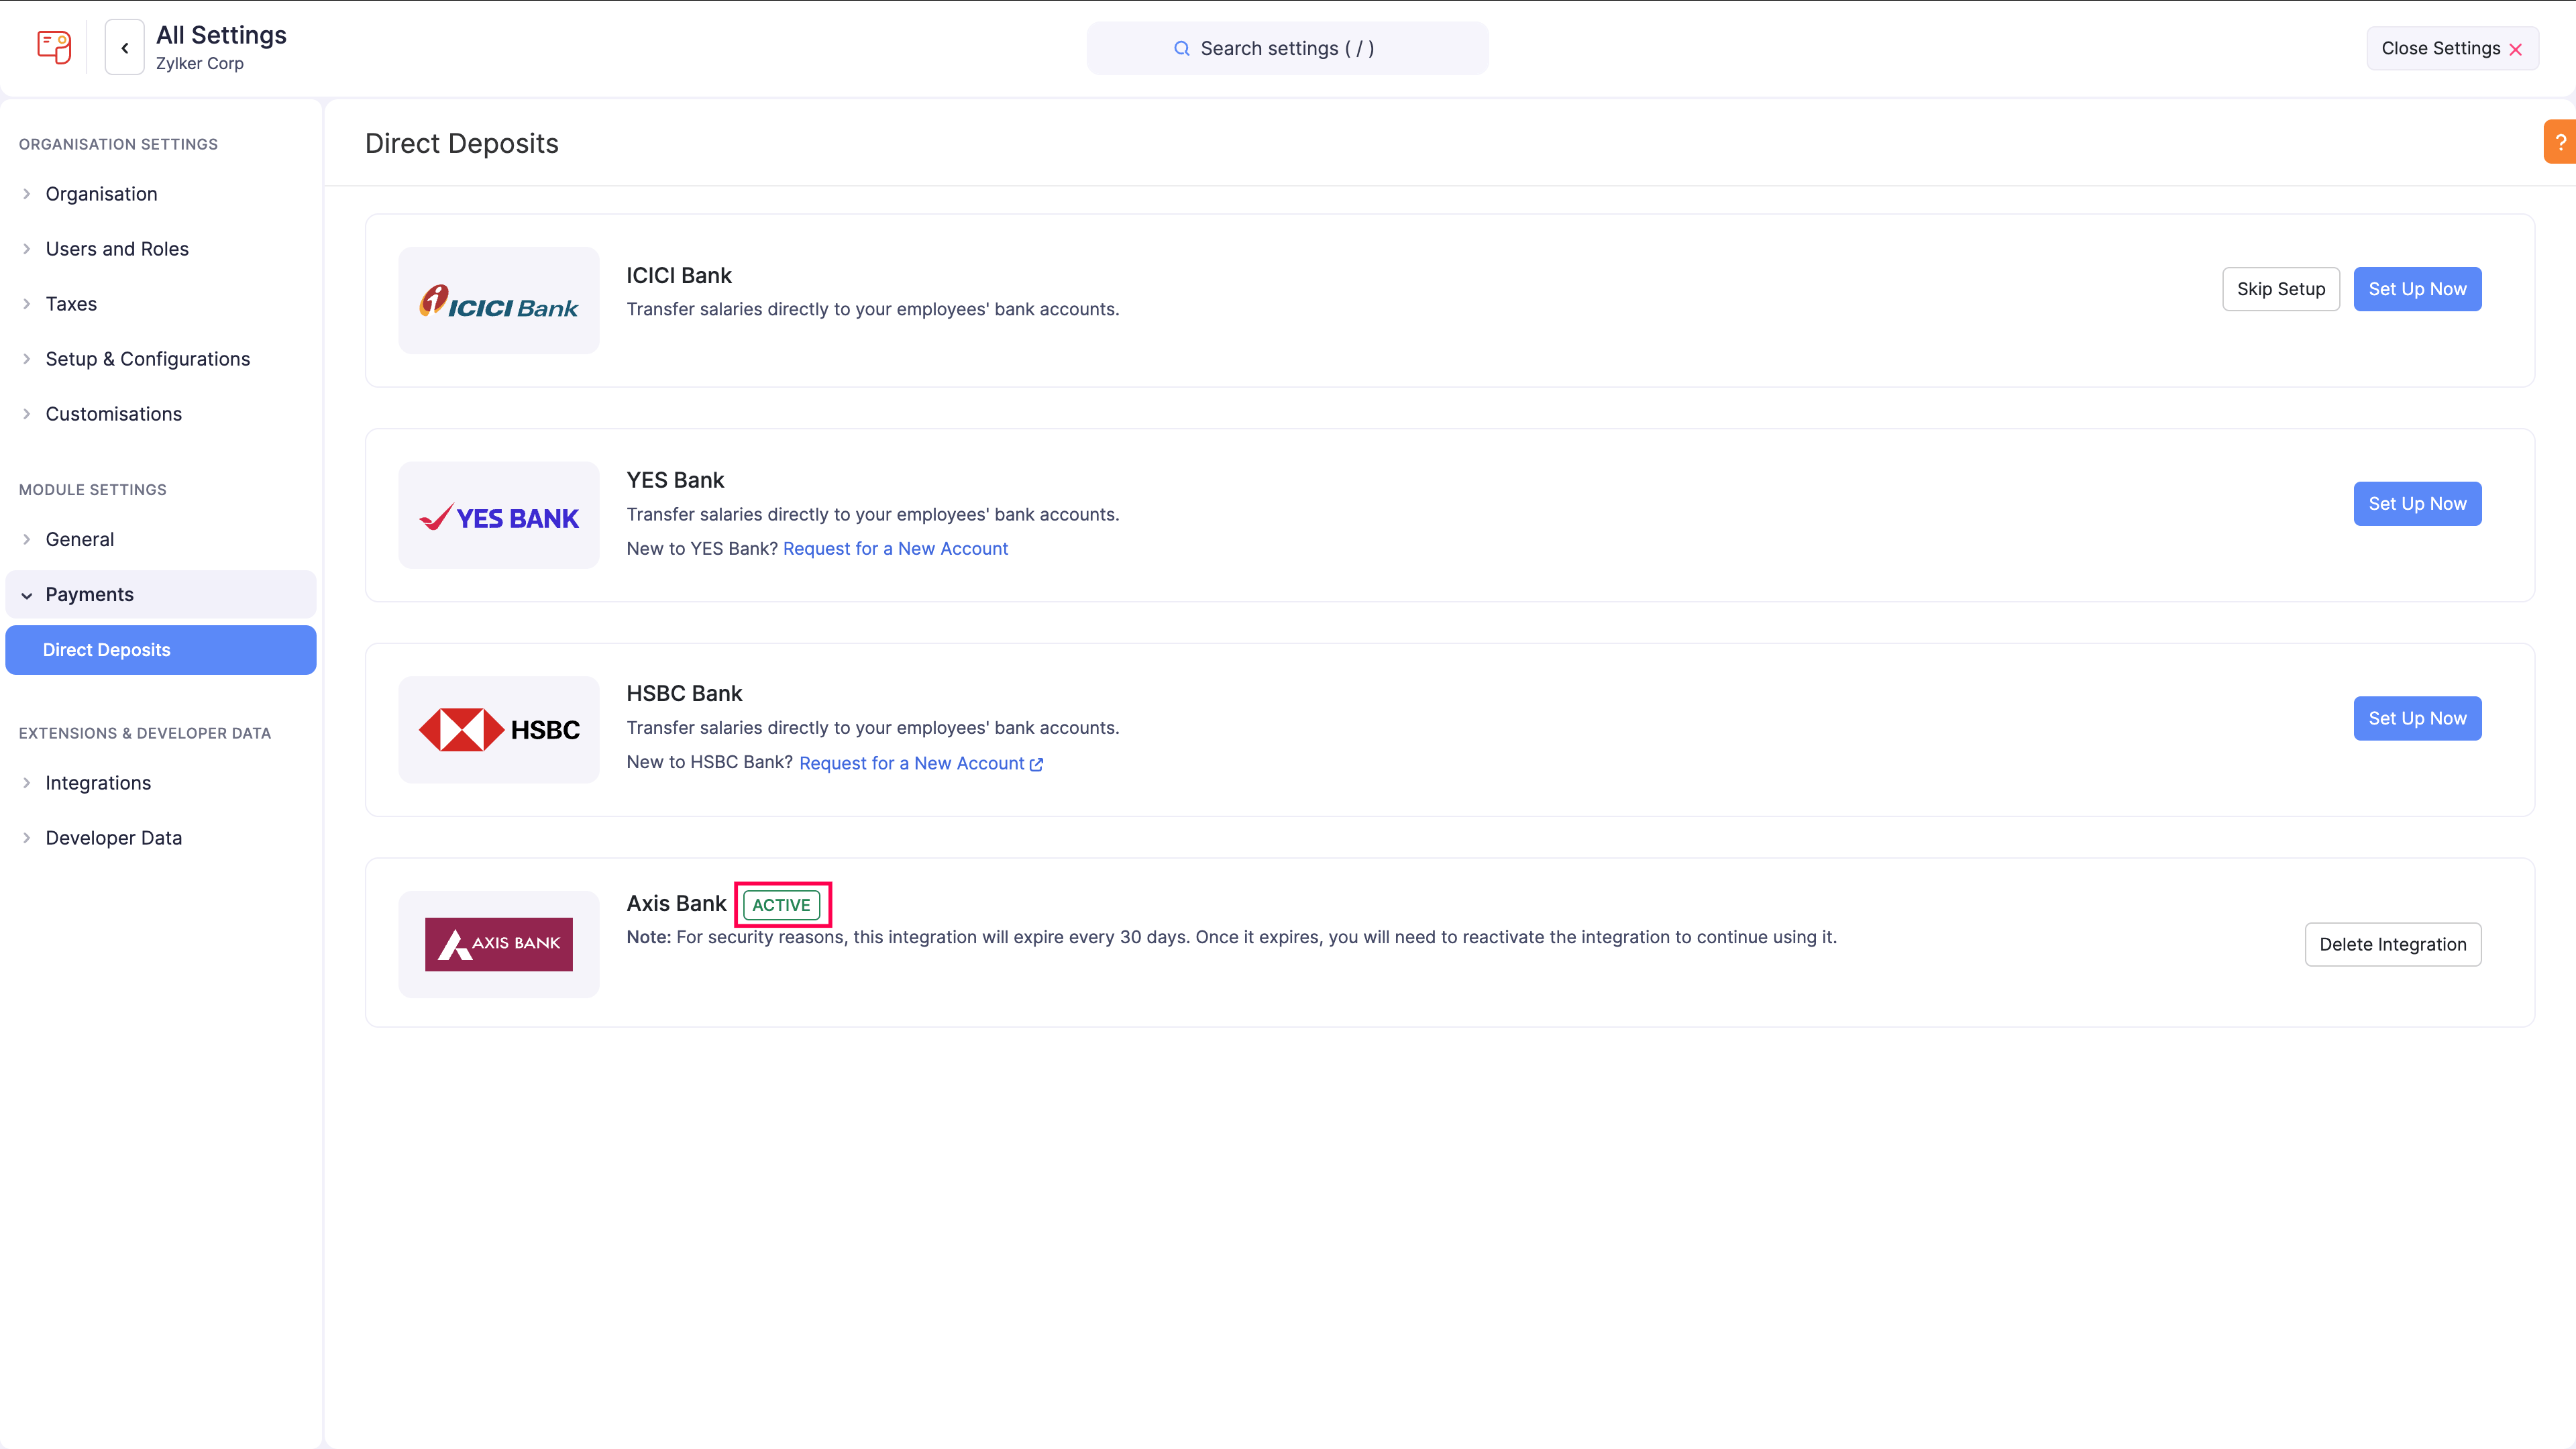The width and height of the screenshot is (2576, 1449).
Task: Click EXTENSIONS & DEVELOPER DATA heading
Action: point(145,733)
